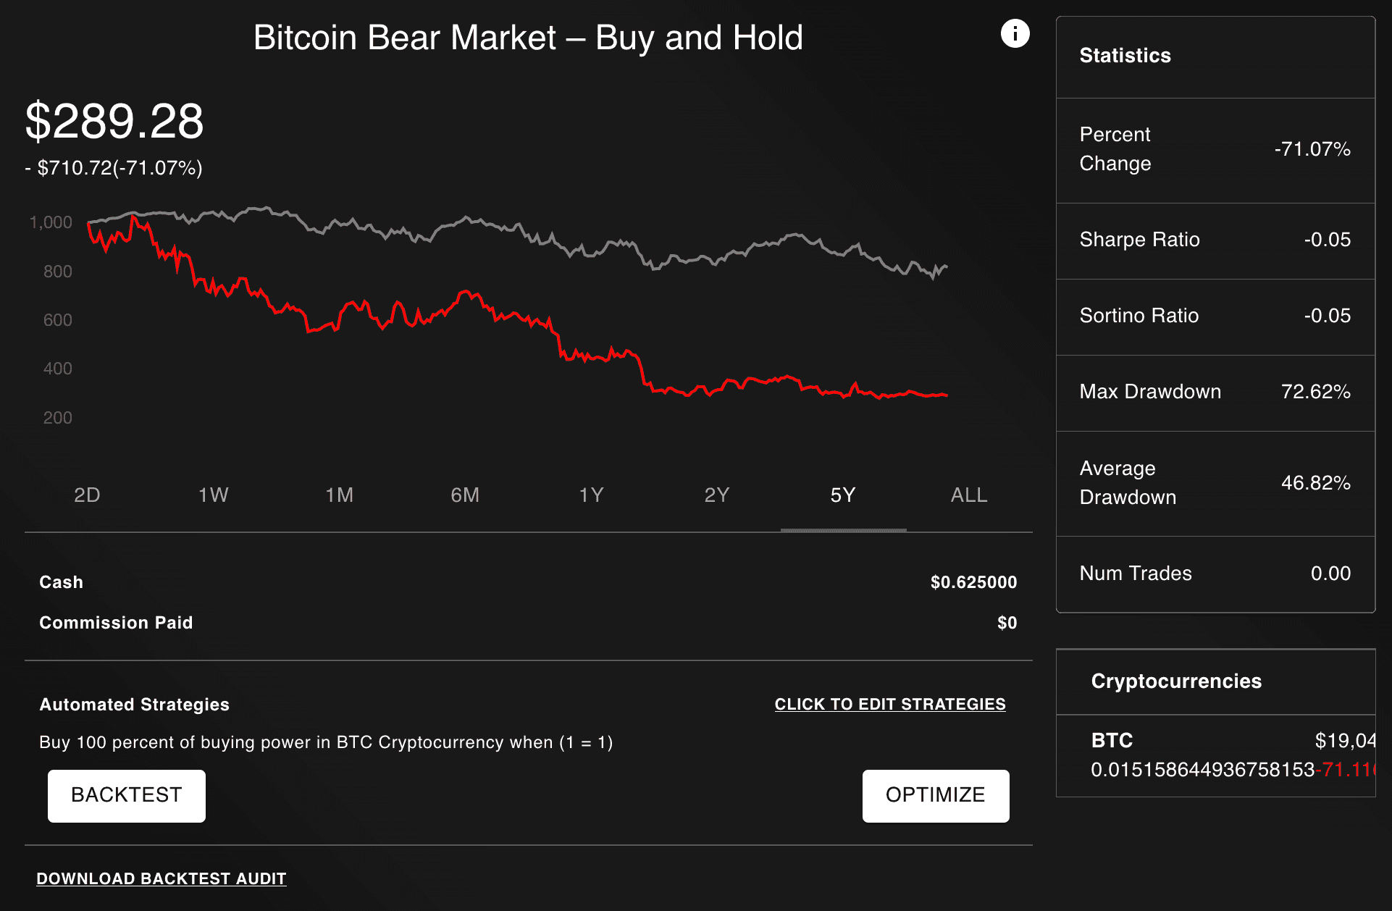Click the Sharpe Ratio statistic
Viewport: 1392px width, 911px height.
click(1215, 240)
